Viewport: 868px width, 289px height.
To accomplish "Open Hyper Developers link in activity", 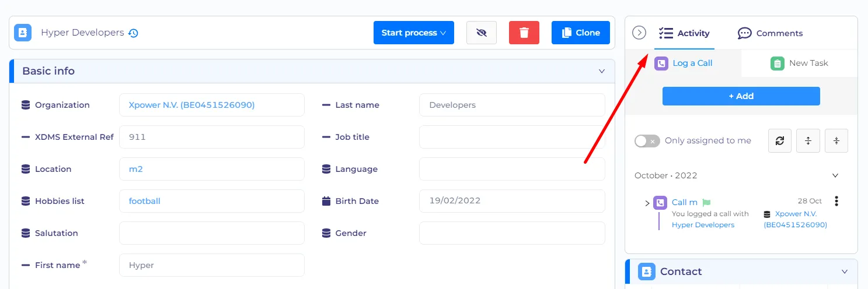I will tap(703, 225).
